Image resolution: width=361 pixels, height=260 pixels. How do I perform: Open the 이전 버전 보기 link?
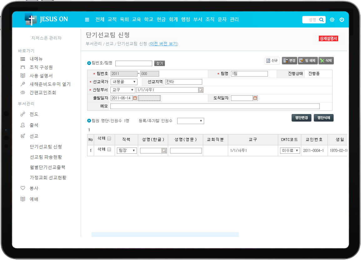pyautogui.click(x=163, y=44)
